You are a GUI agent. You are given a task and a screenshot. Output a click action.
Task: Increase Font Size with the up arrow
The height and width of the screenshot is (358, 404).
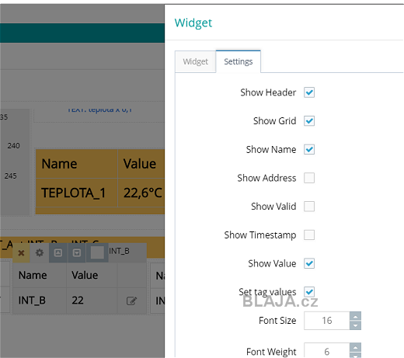355,316
